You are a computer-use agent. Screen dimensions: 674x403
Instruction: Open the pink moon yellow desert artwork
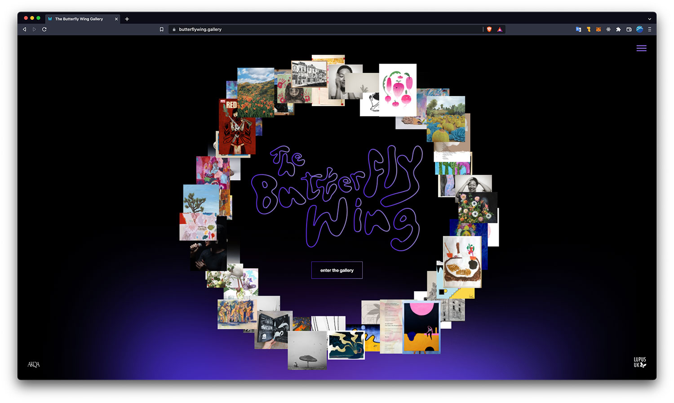tap(421, 327)
